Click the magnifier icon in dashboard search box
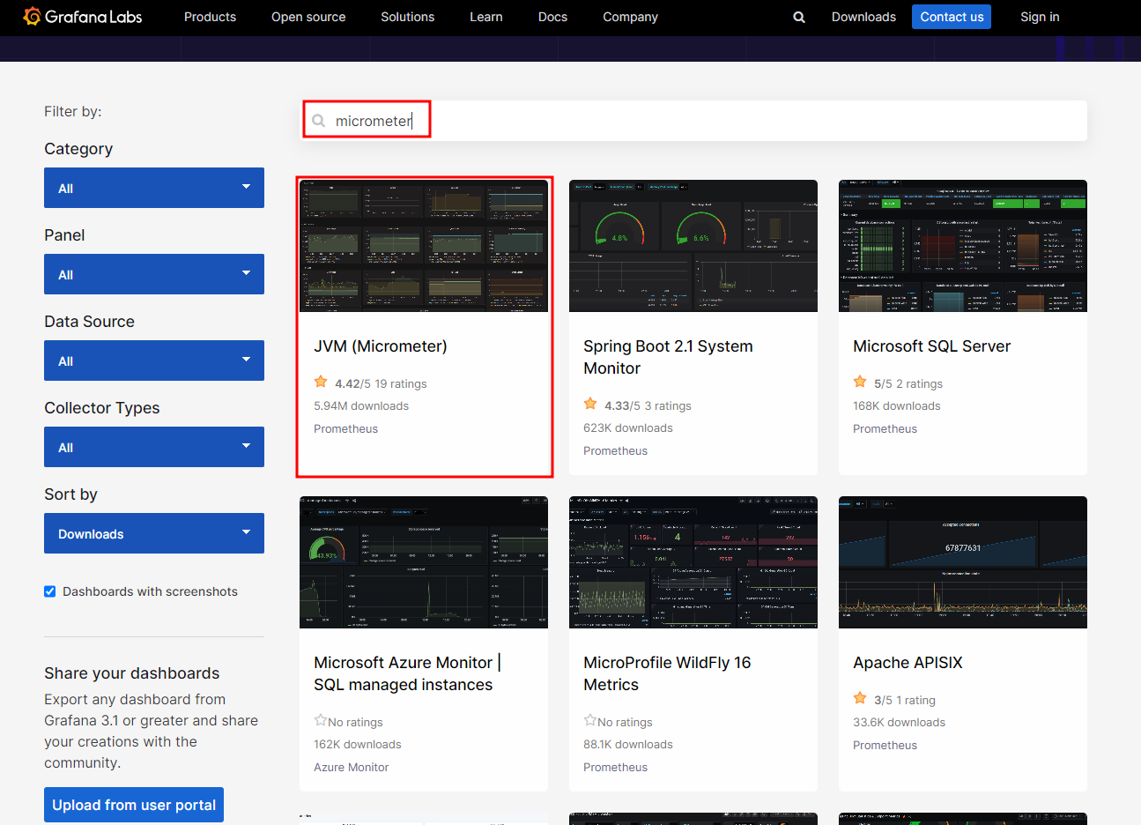This screenshot has width=1141, height=825. click(319, 121)
